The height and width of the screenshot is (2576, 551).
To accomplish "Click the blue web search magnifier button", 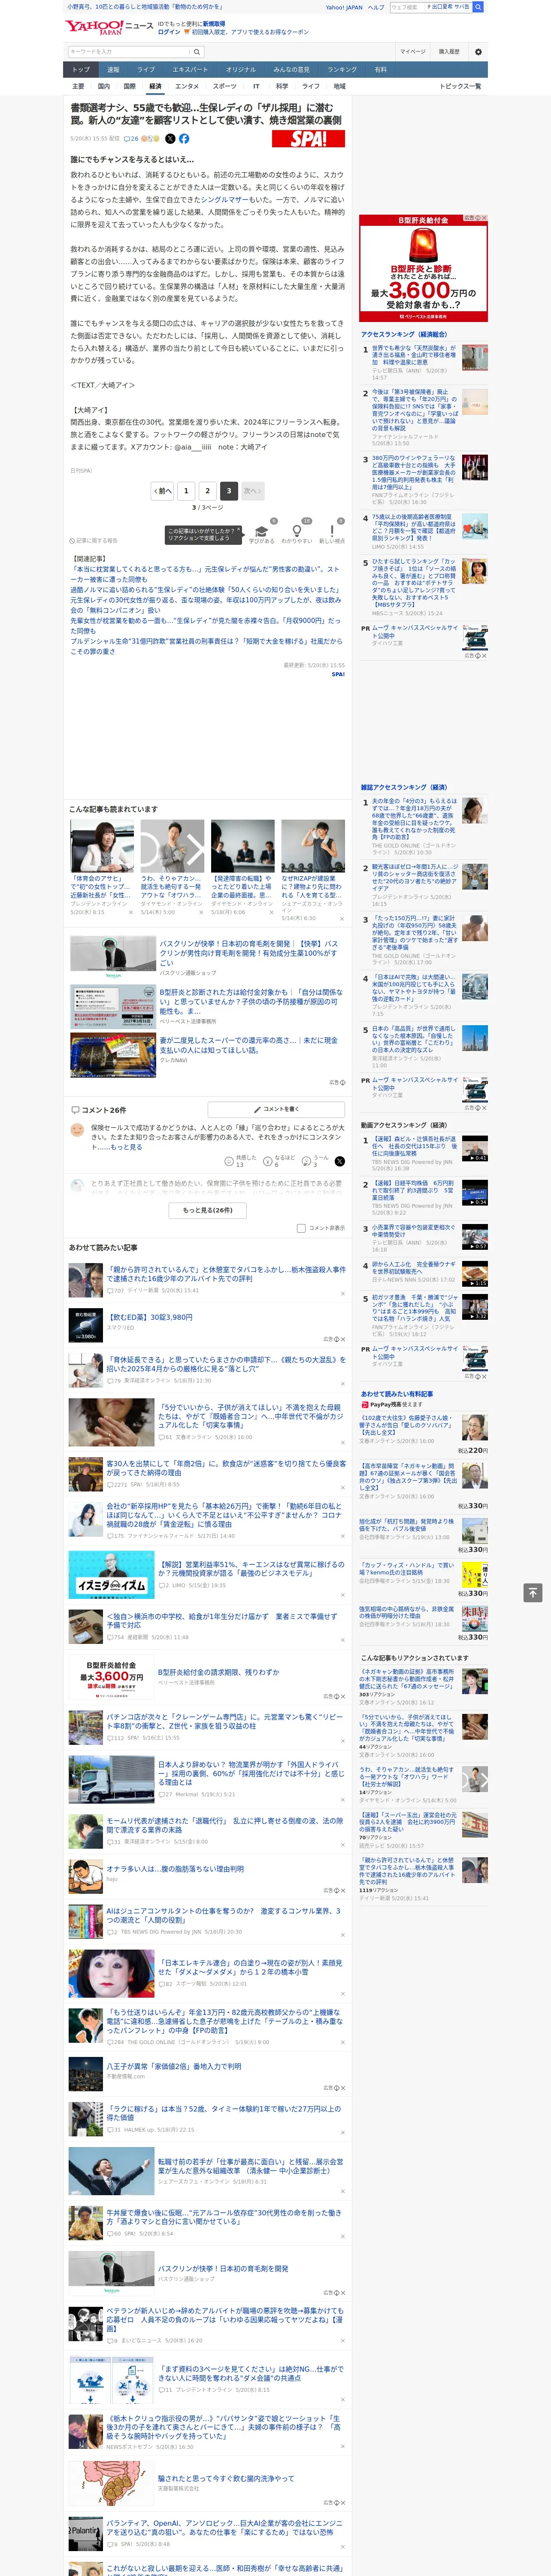I will pyautogui.click(x=478, y=7).
